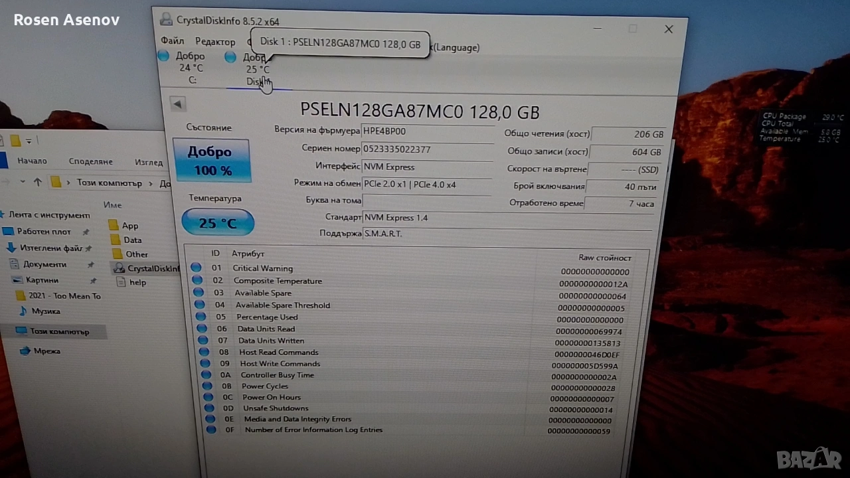Open recent locations dropdown in Explorer

23,183
